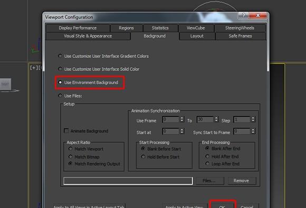The height and width of the screenshot is (208, 306).
Task: Click the Use Frame value field
Action: click(171, 120)
